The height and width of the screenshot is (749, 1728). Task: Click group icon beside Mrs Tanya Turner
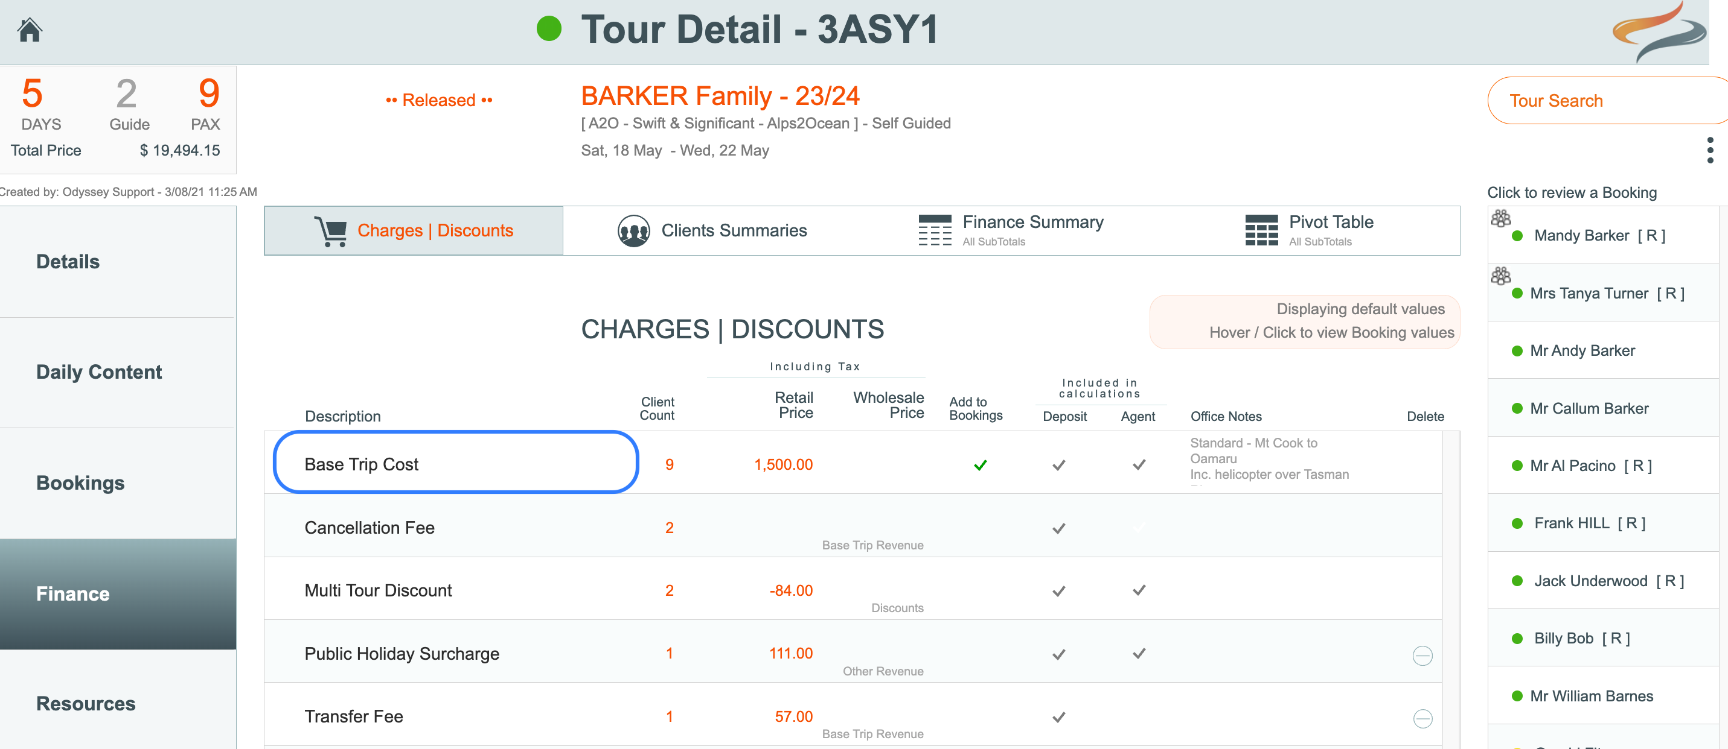(1500, 276)
